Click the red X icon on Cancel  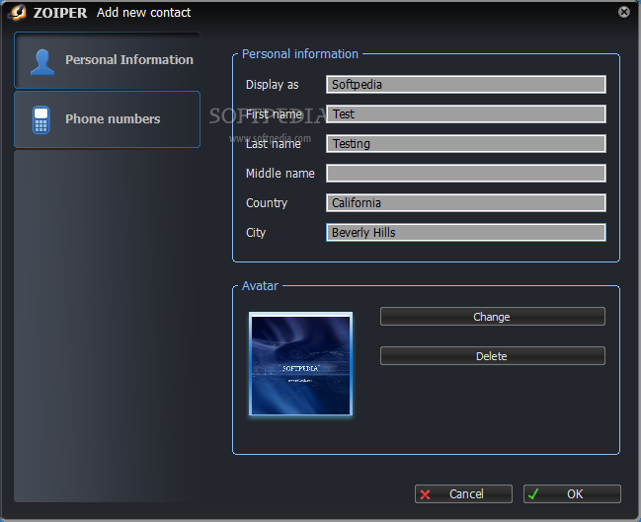(425, 494)
